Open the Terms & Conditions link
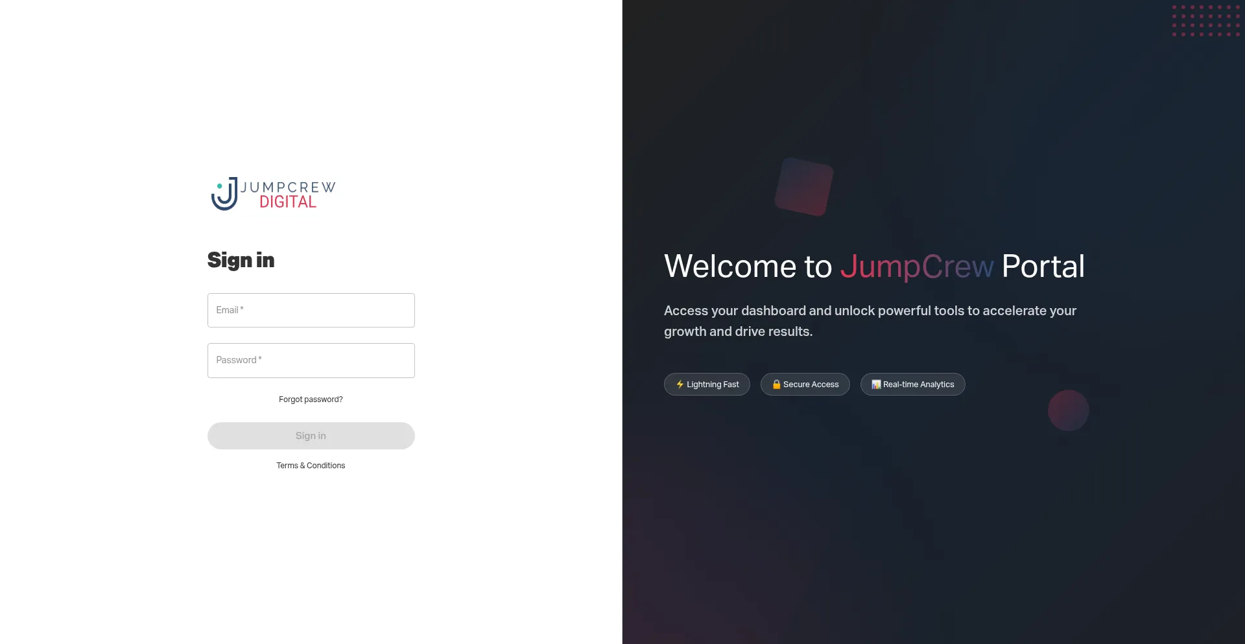 [x=311, y=466]
